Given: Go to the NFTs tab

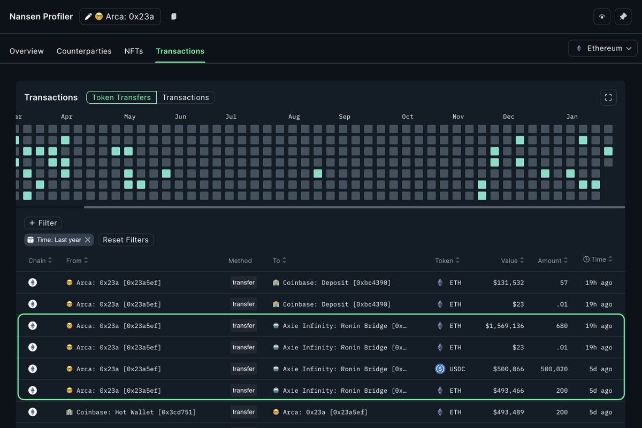Looking at the screenshot, I should tap(134, 51).
